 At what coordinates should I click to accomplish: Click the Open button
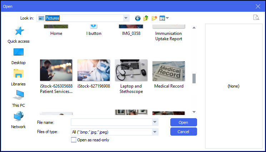[183, 122]
